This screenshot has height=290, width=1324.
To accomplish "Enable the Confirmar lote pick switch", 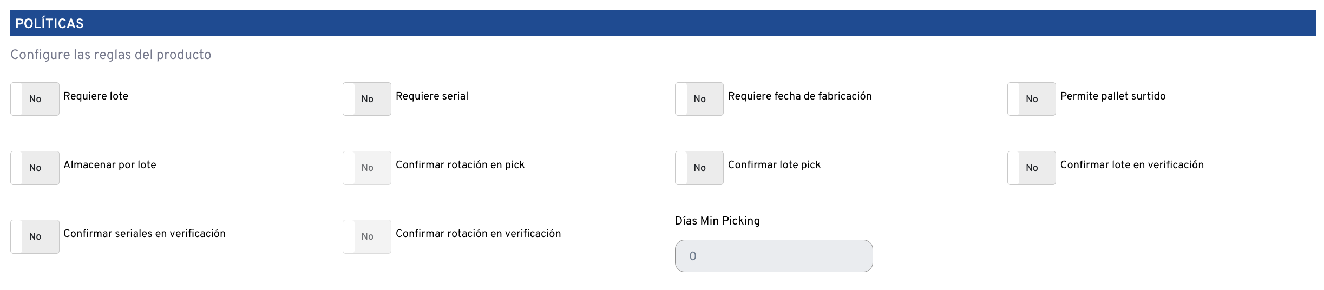I will click(x=699, y=168).
